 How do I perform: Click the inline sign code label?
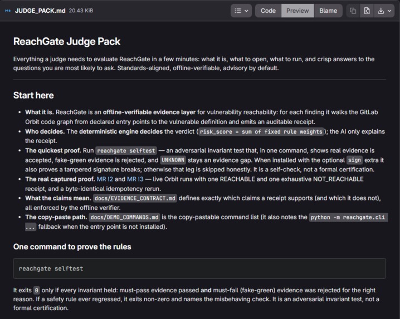[x=354, y=160]
